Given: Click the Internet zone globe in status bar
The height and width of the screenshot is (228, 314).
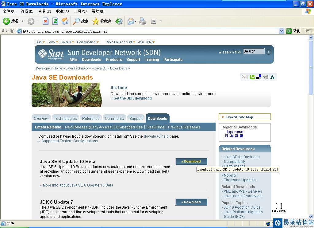Looking at the screenshot, I should (268, 224).
